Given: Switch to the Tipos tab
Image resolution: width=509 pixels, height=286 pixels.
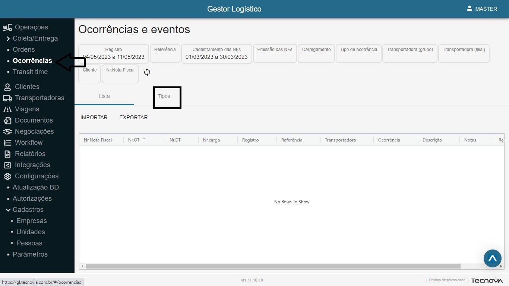Looking at the screenshot, I should pyautogui.click(x=164, y=96).
